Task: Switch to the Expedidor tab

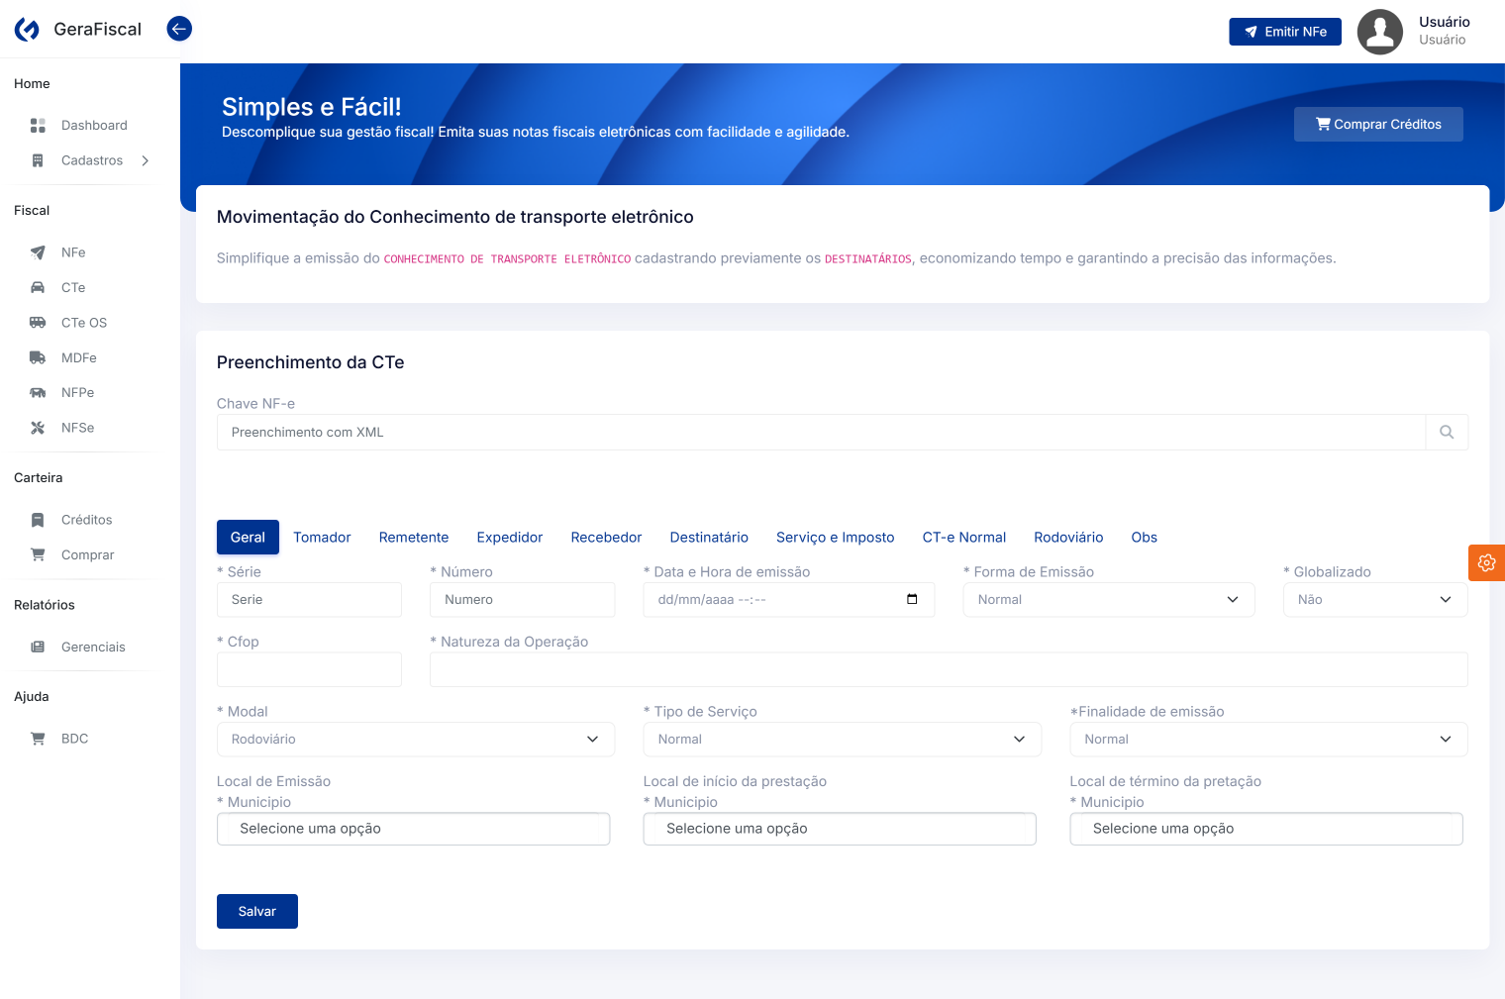Action: 510,538
